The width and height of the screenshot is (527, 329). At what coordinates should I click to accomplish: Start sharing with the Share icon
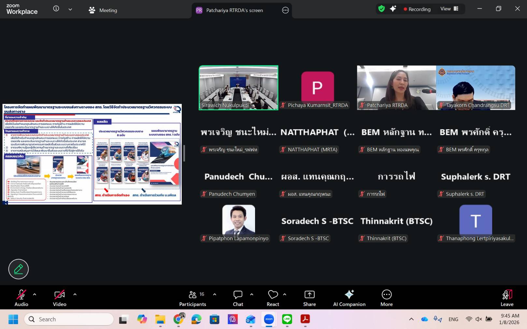pyautogui.click(x=309, y=298)
